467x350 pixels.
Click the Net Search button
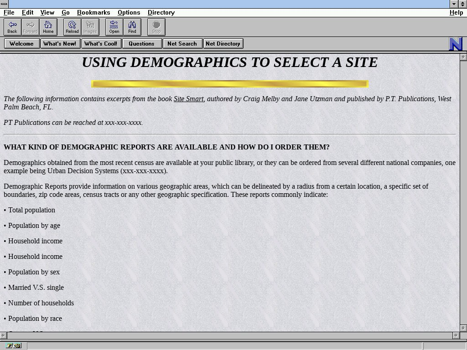[x=182, y=44]
